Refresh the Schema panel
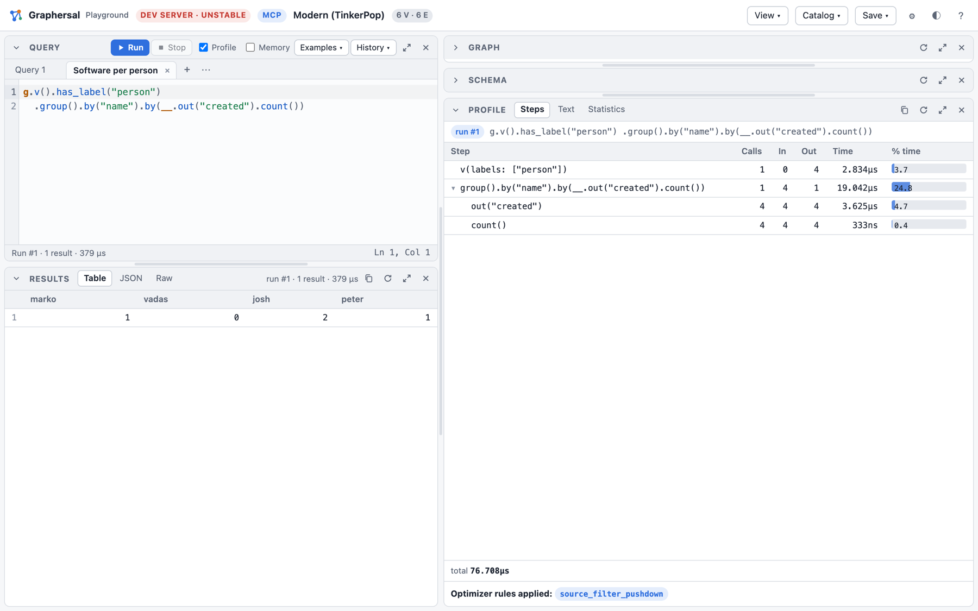The width and height of the screenshot is (978, 611). [924, 80]
